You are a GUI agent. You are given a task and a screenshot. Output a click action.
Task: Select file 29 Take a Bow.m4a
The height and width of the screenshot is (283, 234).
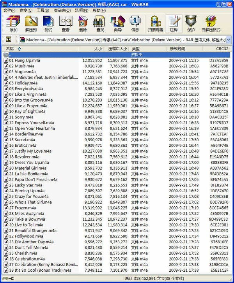tap(27, 219)
